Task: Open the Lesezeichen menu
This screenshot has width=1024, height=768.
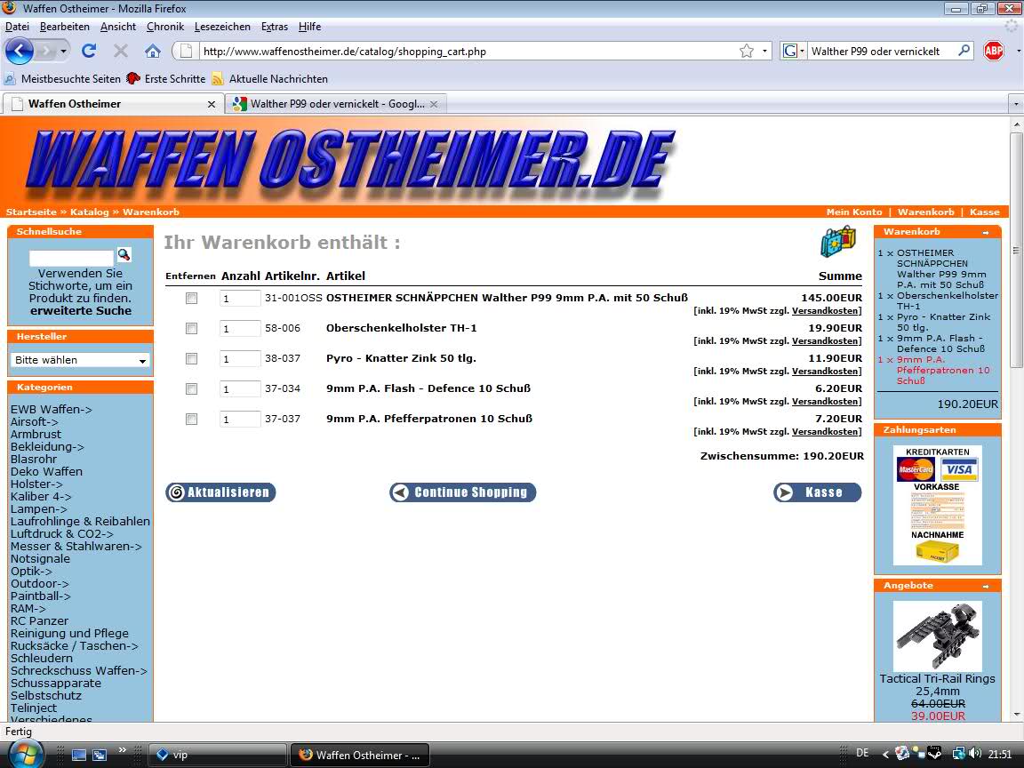Action: pyautogui.click(x=223, y=27)
